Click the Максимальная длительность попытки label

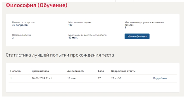(88, 35)
